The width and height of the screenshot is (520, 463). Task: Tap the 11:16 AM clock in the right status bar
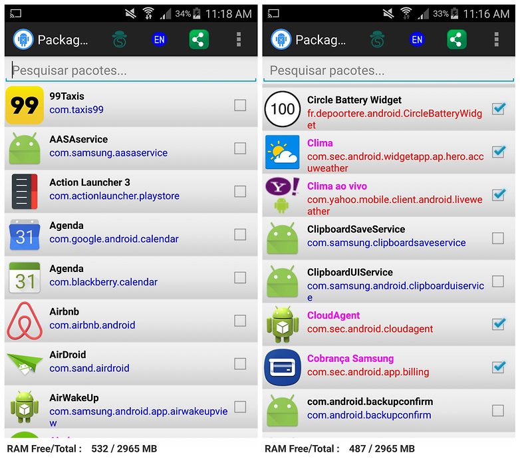coord(486,14)
